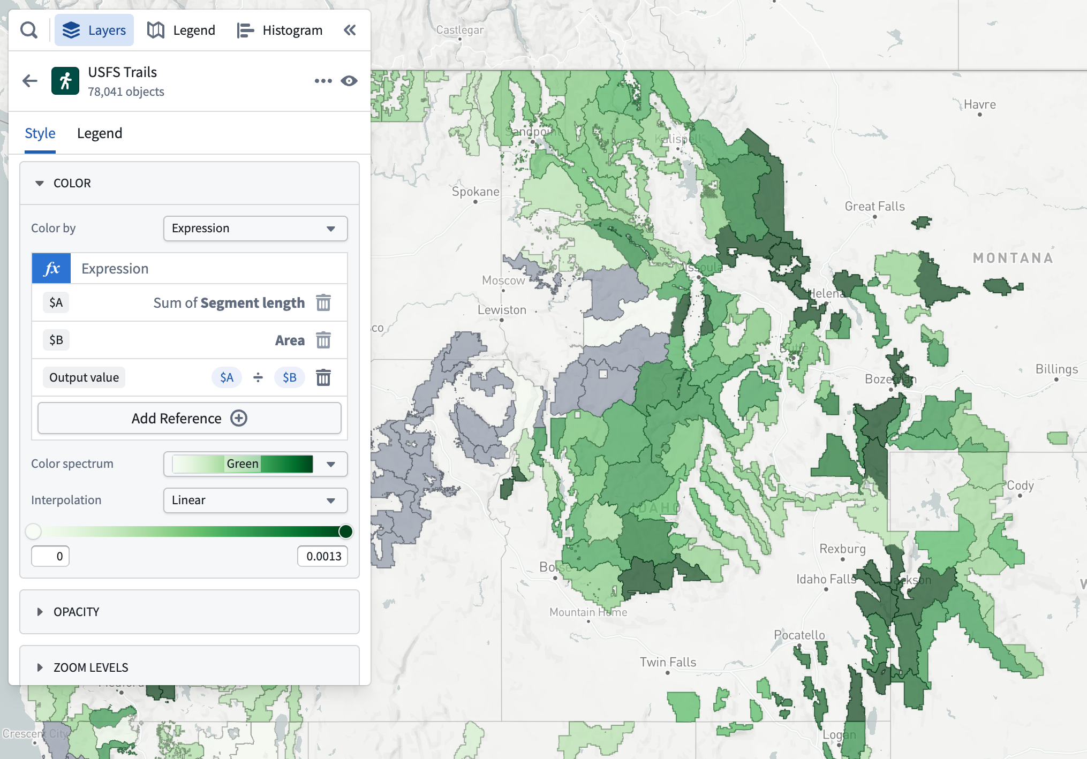Click the Expression name field

tap(209, 269)
